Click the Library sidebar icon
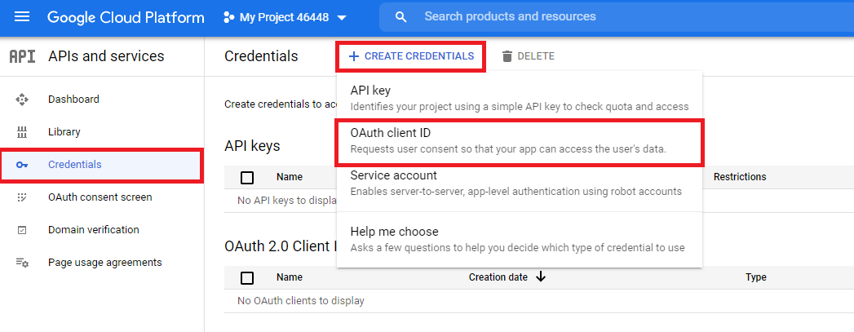 tap(22, 132)
